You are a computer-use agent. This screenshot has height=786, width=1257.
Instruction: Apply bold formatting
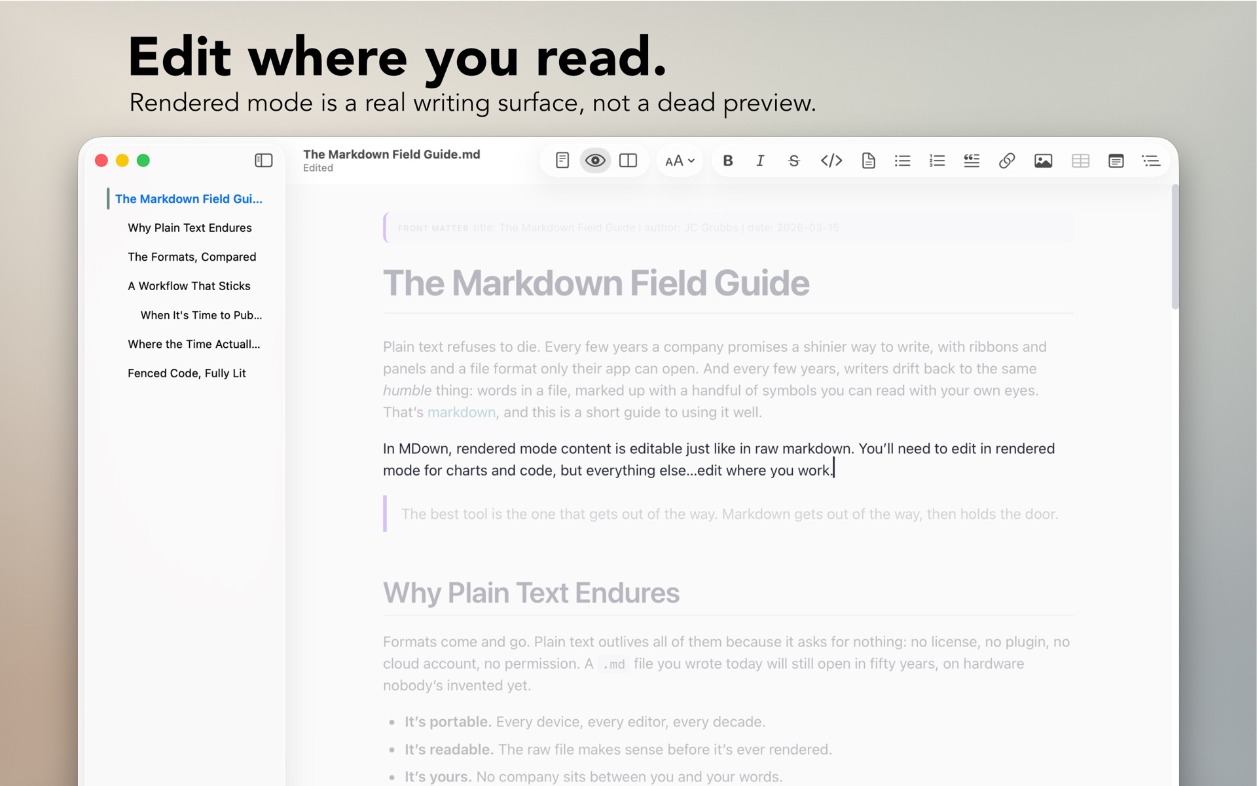pos(727,160)
